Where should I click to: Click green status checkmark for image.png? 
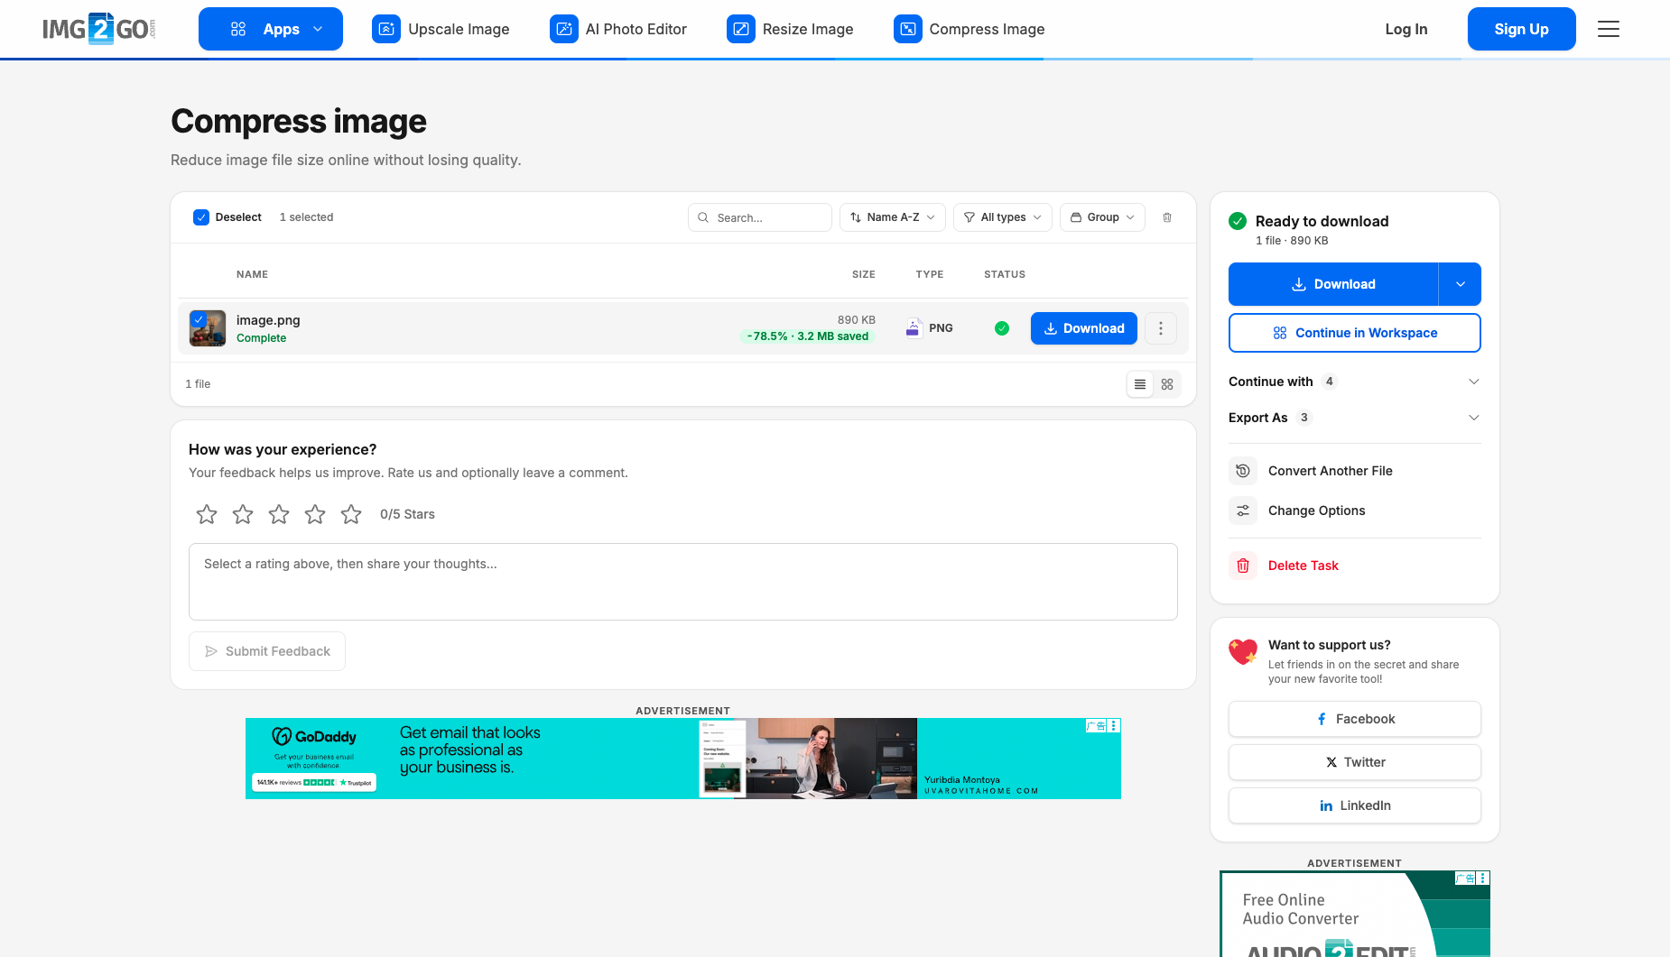click(x=1002, y=328)
